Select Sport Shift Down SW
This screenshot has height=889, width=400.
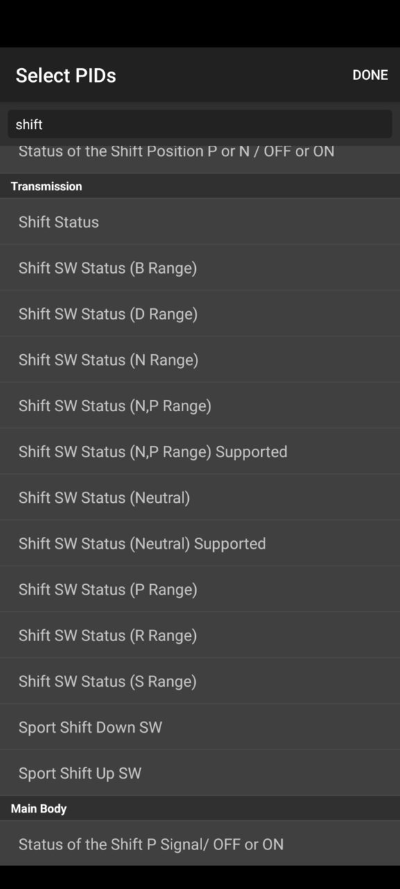200,727
